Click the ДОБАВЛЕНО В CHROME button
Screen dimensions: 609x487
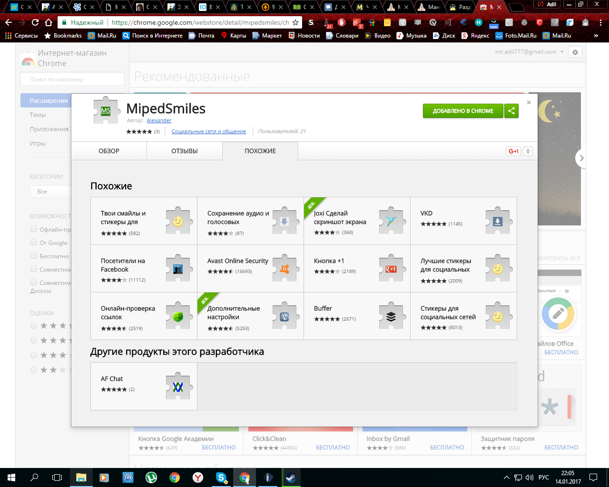pyautogui.click(x=463, y=111)
